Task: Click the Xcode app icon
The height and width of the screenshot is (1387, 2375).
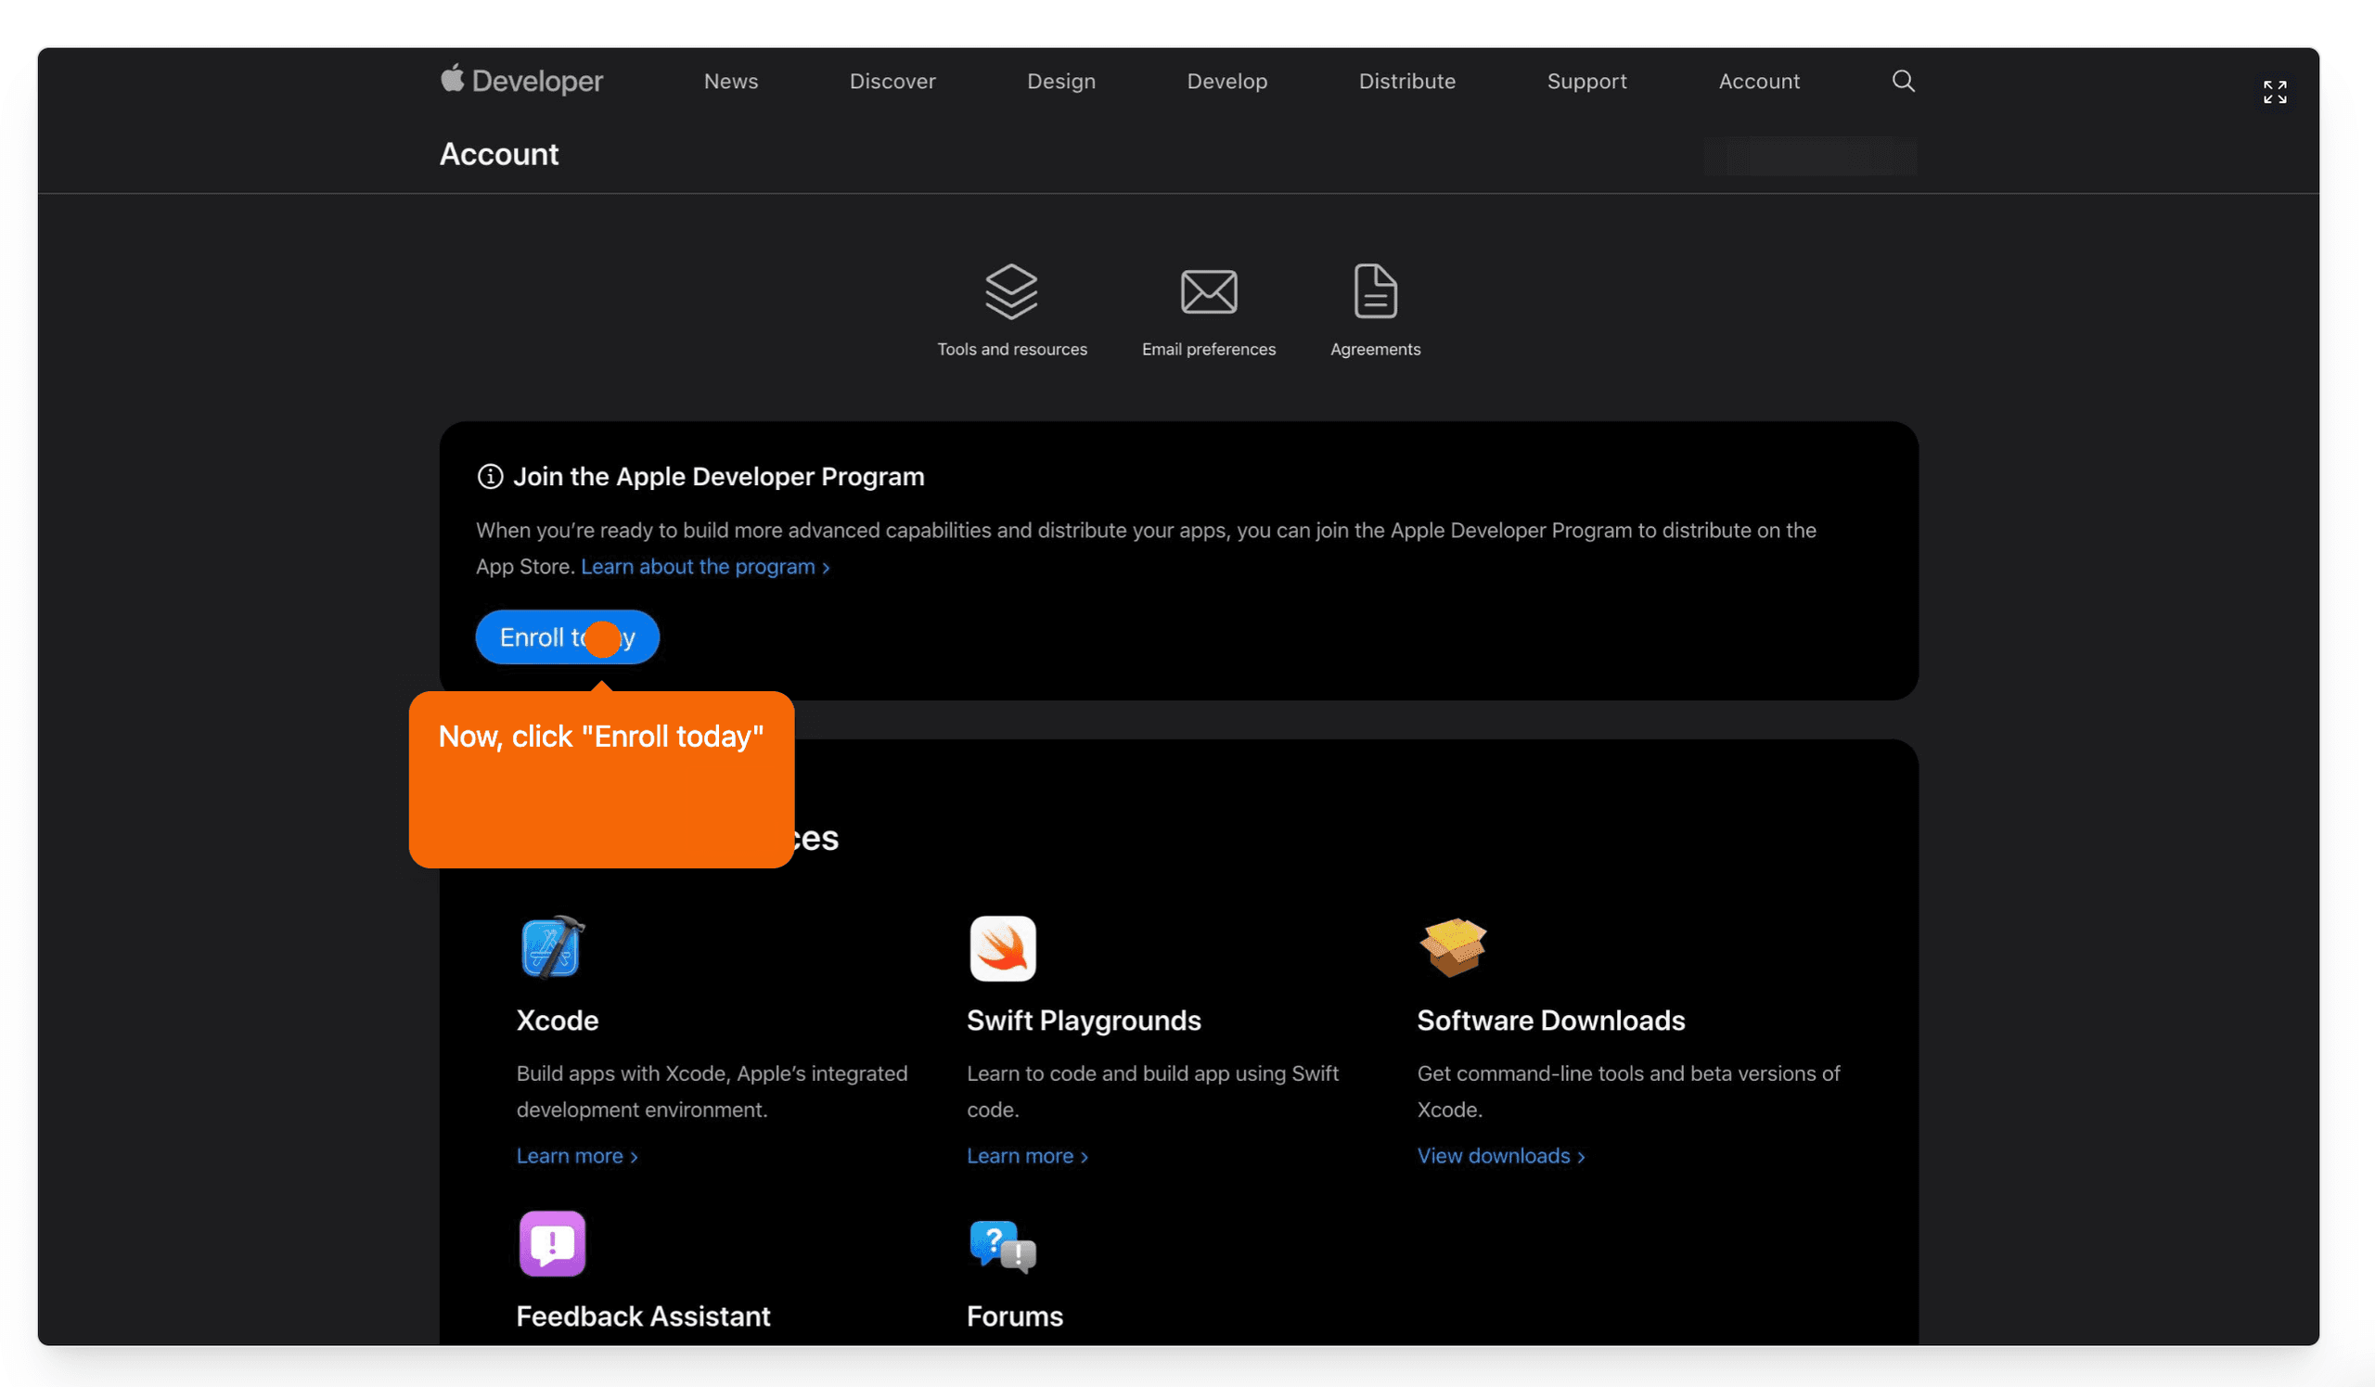Action: pyautogui.click(x=552, y=948)
